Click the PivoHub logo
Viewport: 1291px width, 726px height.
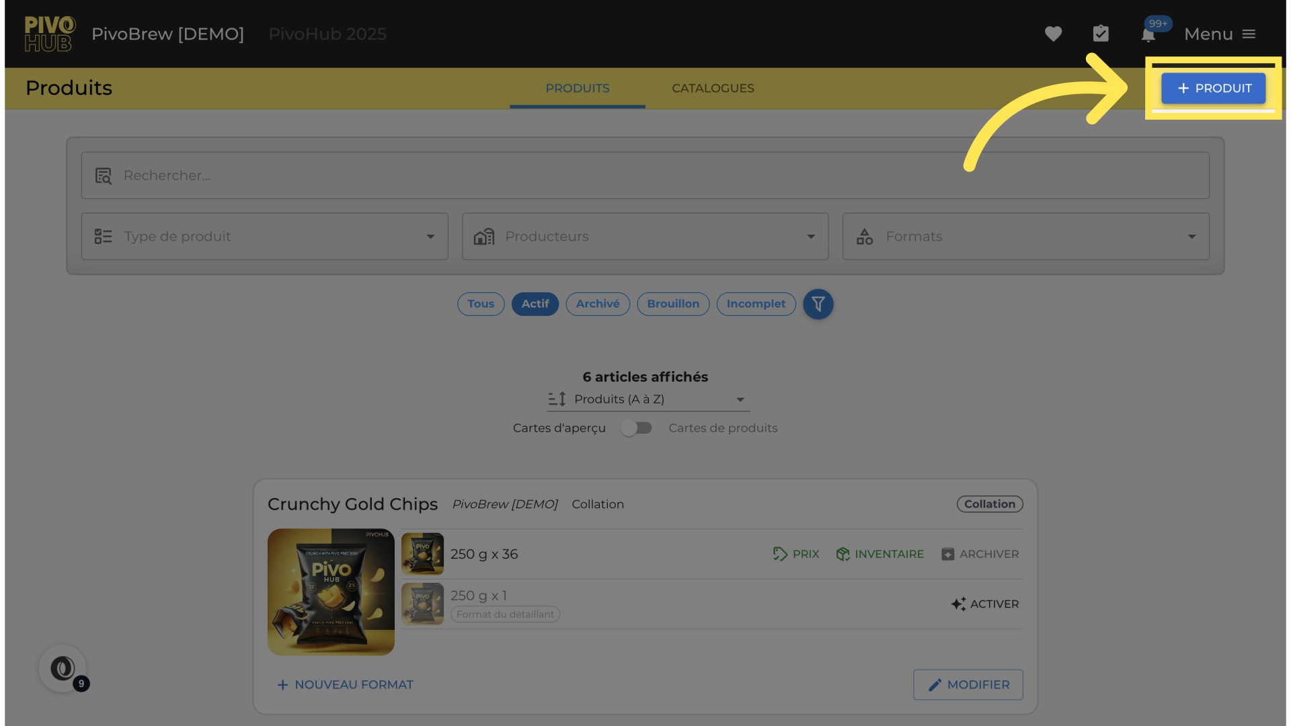coord(50,34)
